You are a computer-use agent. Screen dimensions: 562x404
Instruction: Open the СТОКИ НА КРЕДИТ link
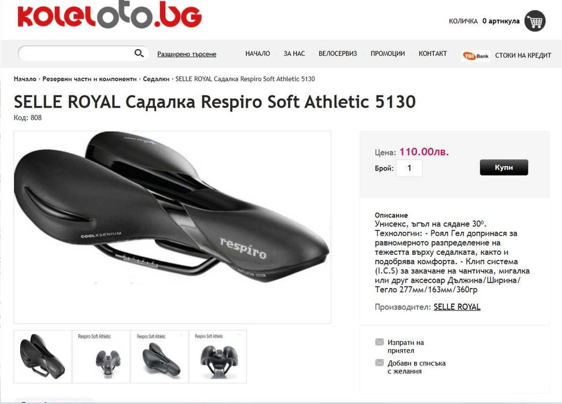point(523,55)
